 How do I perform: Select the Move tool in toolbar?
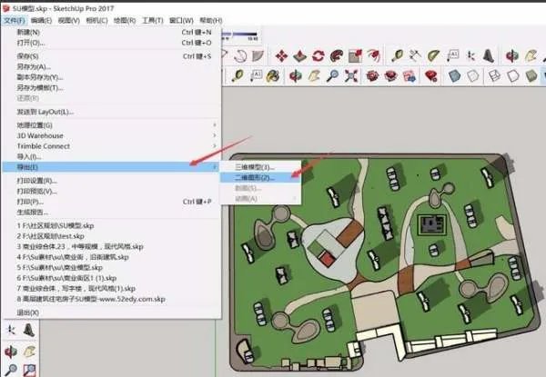[x=282, y=56]
